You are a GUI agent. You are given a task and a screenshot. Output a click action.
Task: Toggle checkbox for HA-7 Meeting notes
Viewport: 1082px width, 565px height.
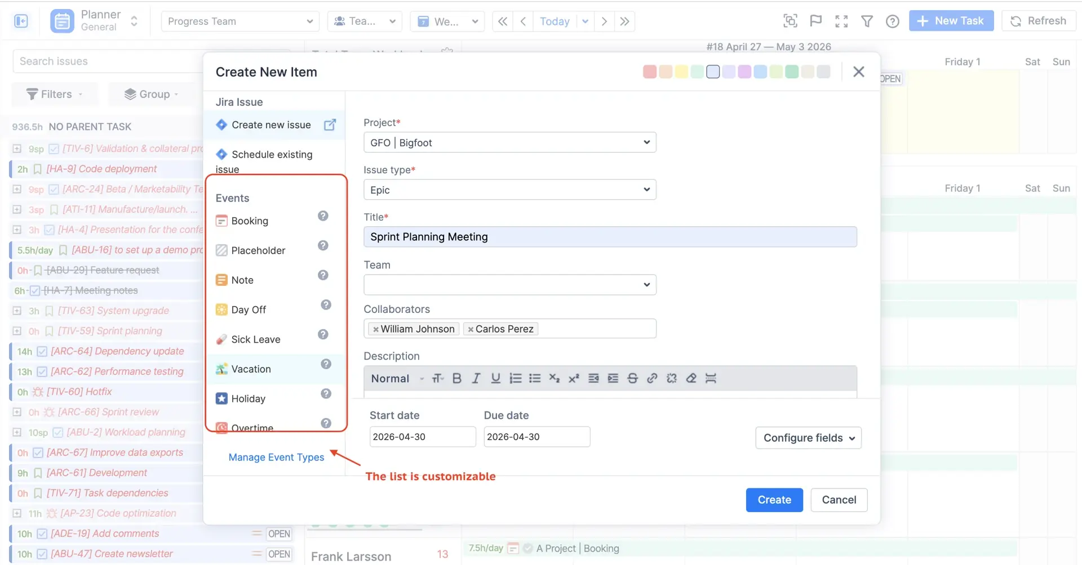tap(35, 290)
